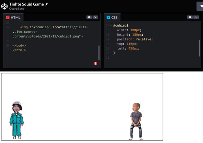Click the heart (love) button

[x=201, y=6]
